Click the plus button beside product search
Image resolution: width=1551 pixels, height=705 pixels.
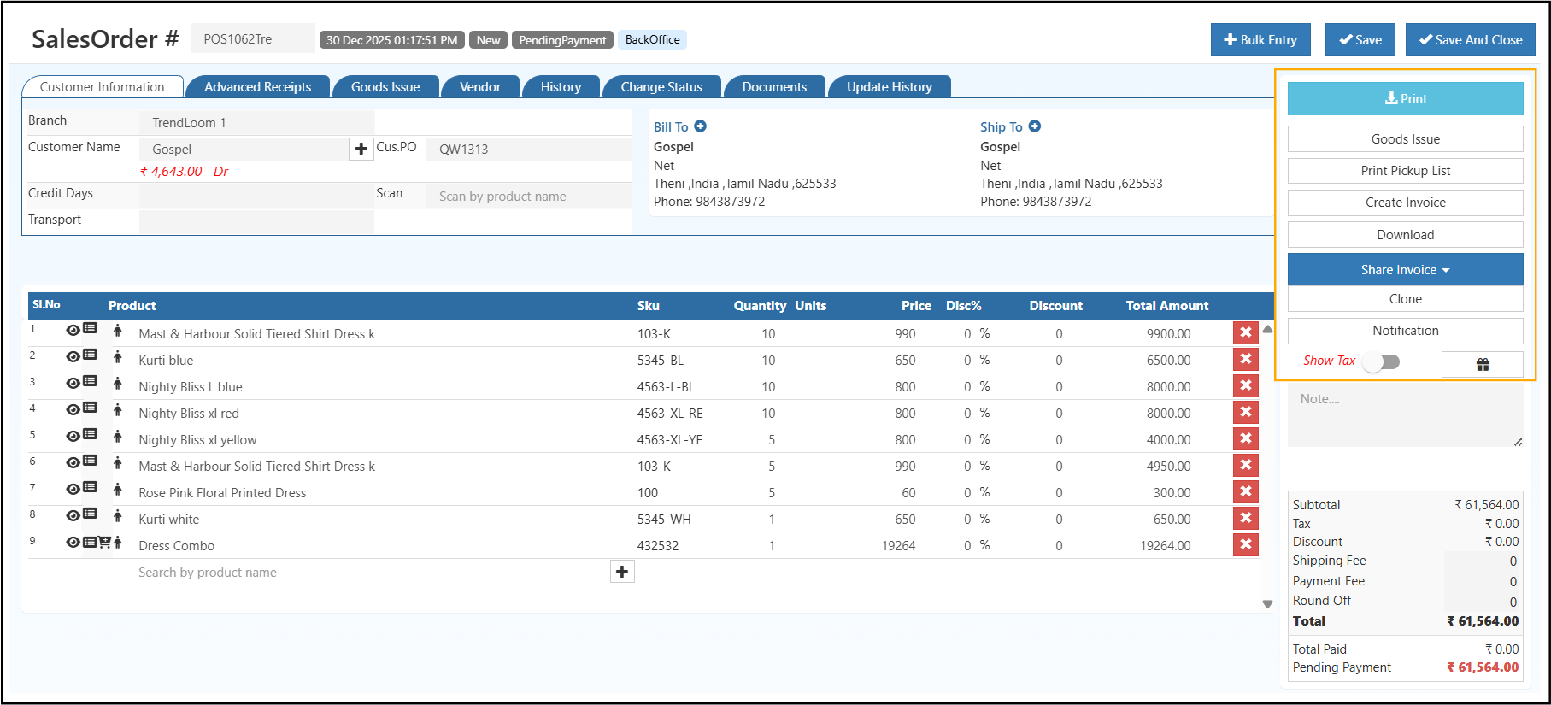point(622,572)
